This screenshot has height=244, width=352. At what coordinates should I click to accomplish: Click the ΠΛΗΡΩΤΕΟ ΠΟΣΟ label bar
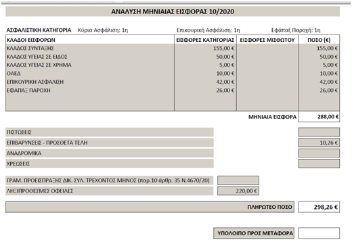coord(150,207)
